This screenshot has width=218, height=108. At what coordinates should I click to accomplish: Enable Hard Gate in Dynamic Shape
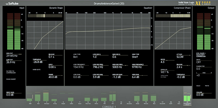tap(37, 69)
